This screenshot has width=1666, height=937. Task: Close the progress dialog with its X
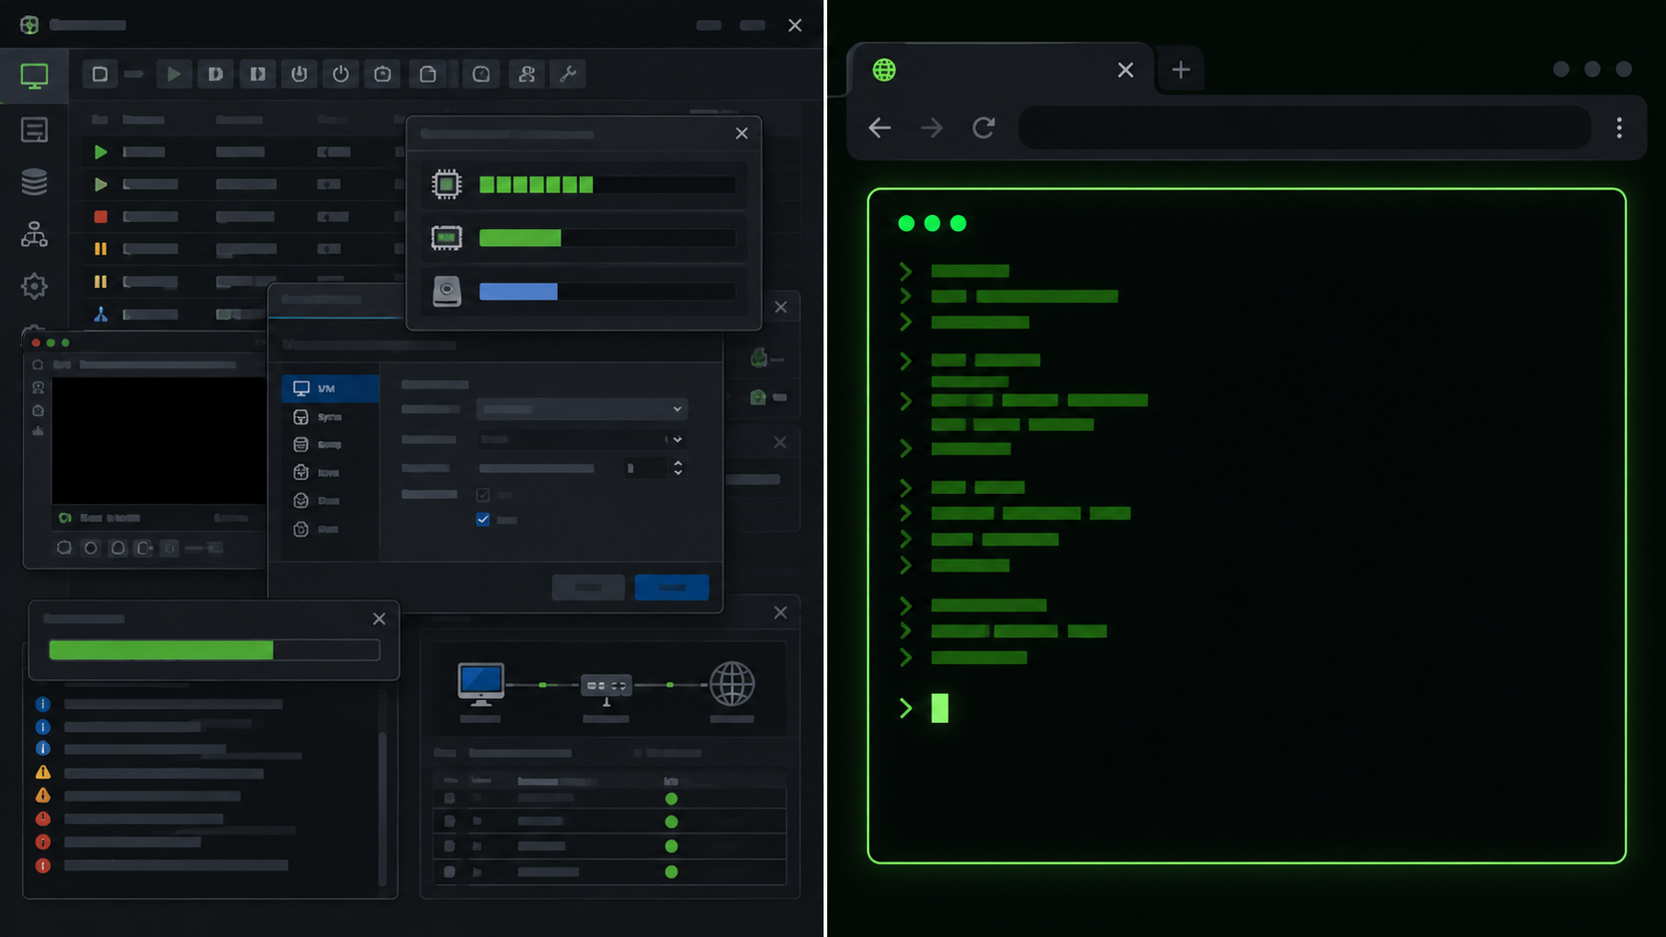pos(379,618)
